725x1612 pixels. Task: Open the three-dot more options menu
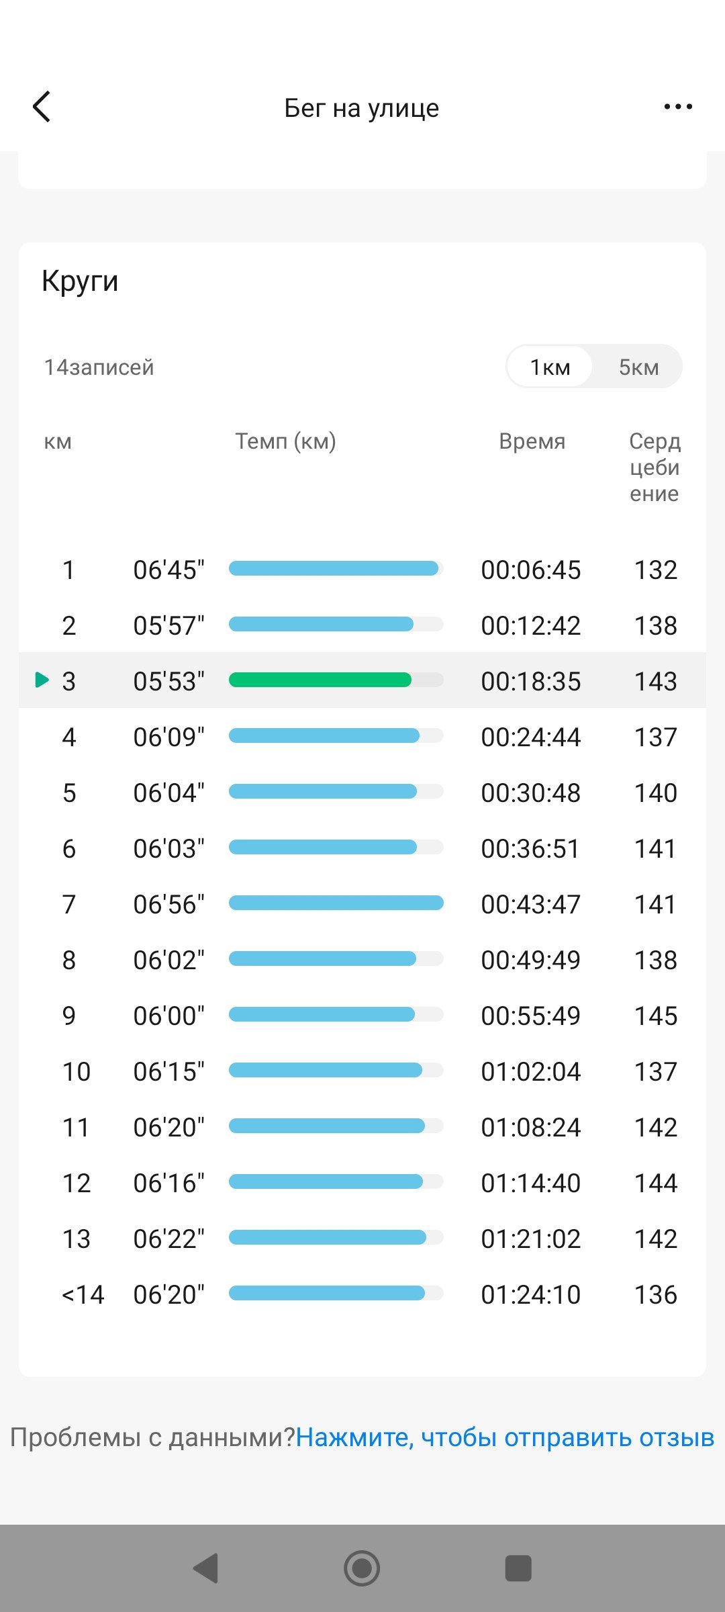(x=678, y=107)
